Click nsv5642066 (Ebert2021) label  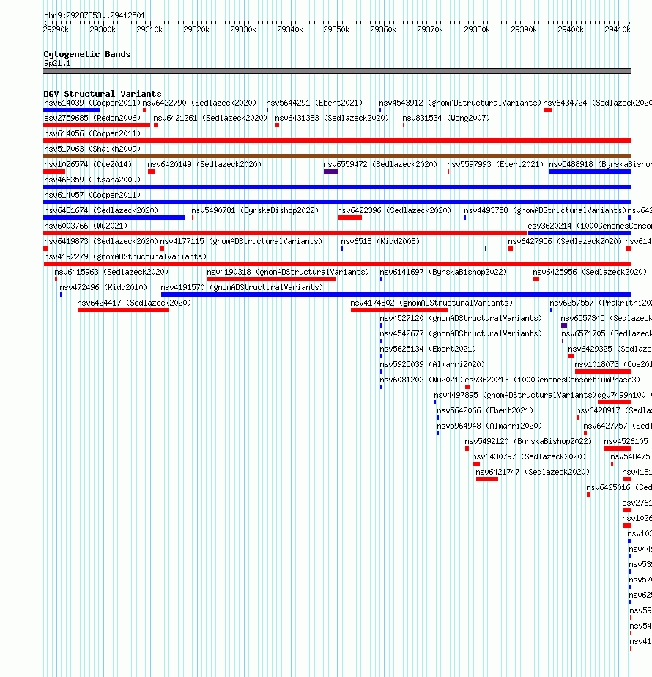485,410
